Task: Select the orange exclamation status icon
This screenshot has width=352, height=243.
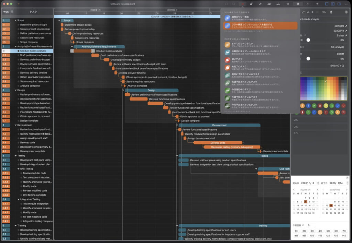Action: (x=302, y=106)
